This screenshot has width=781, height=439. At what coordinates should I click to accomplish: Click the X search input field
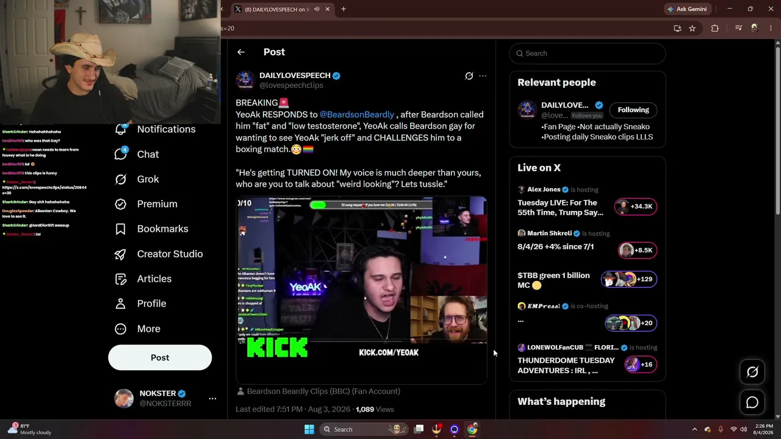point(588,54)
